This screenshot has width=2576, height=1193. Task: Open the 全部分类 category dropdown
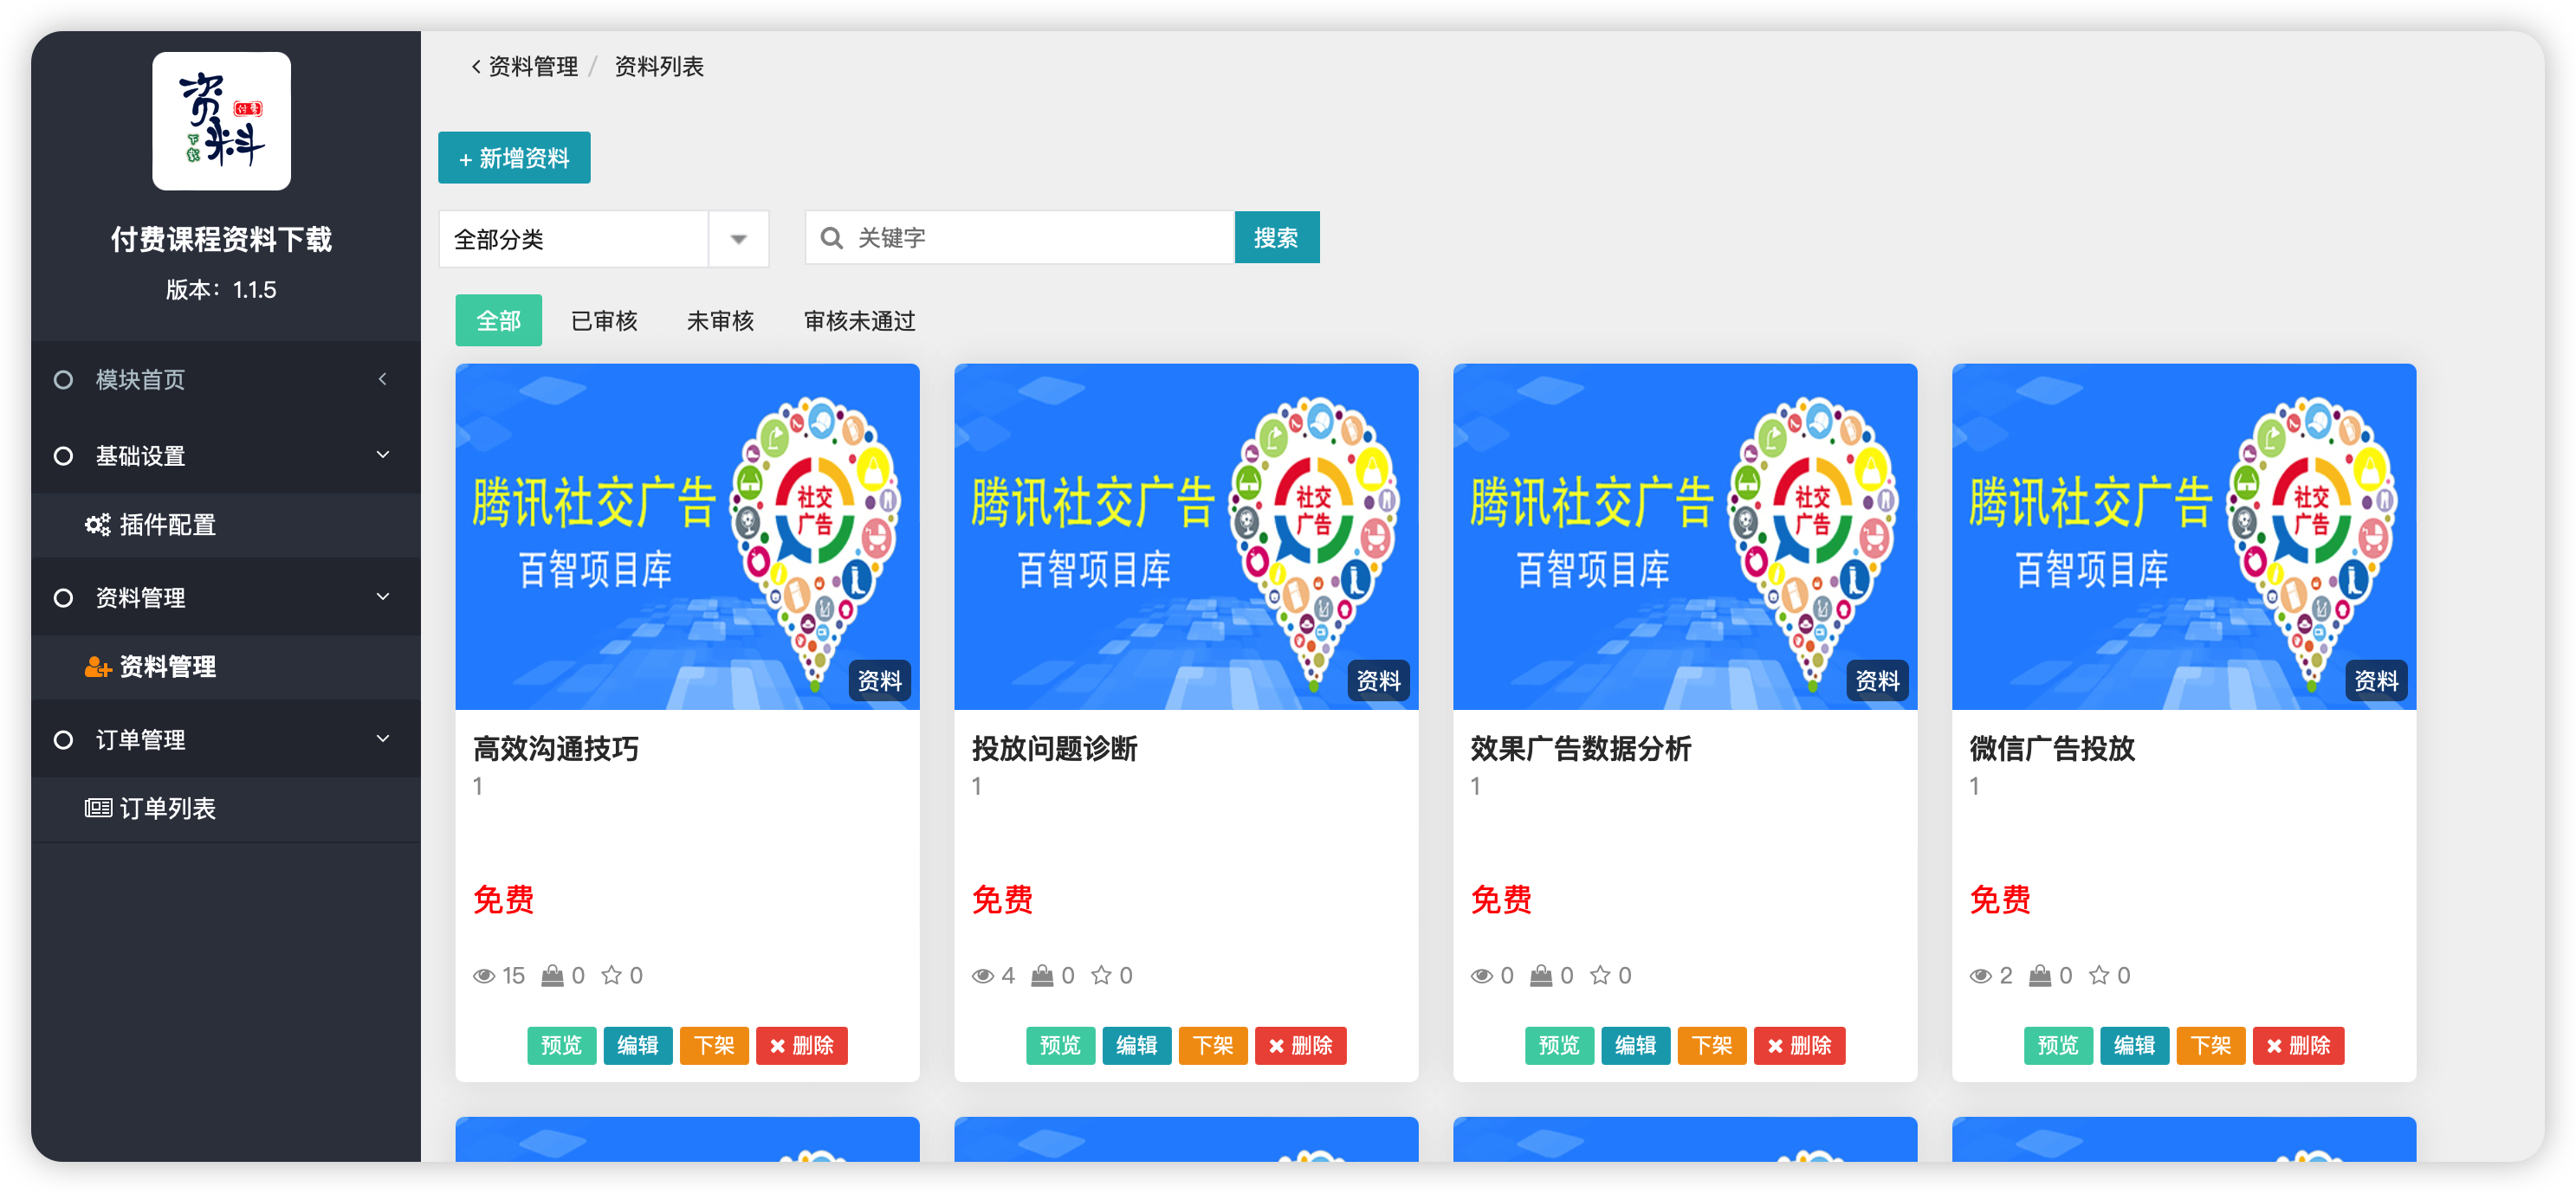tap(603, 239)
